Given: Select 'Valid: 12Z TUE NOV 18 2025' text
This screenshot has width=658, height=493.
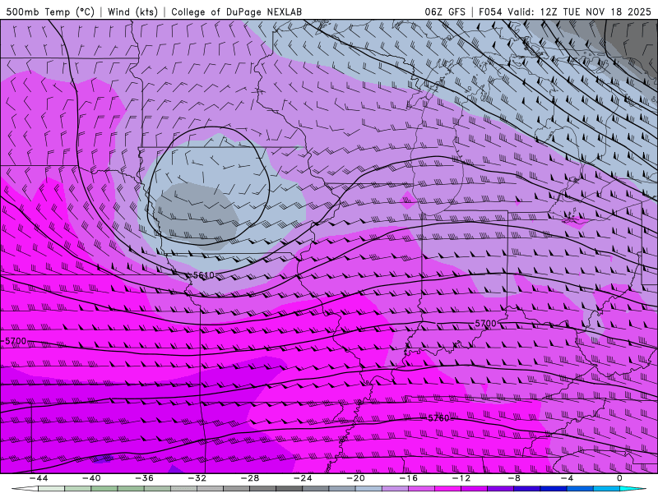Looking at the screenshot, I should tap(580, 12).
